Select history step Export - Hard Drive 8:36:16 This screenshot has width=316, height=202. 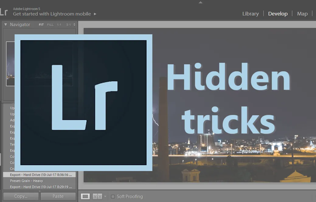[x=40, y=175]
